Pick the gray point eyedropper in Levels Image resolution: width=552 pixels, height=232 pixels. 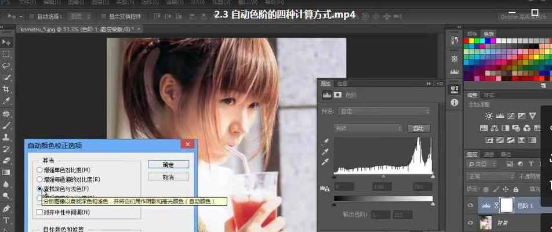pos(326,152)
